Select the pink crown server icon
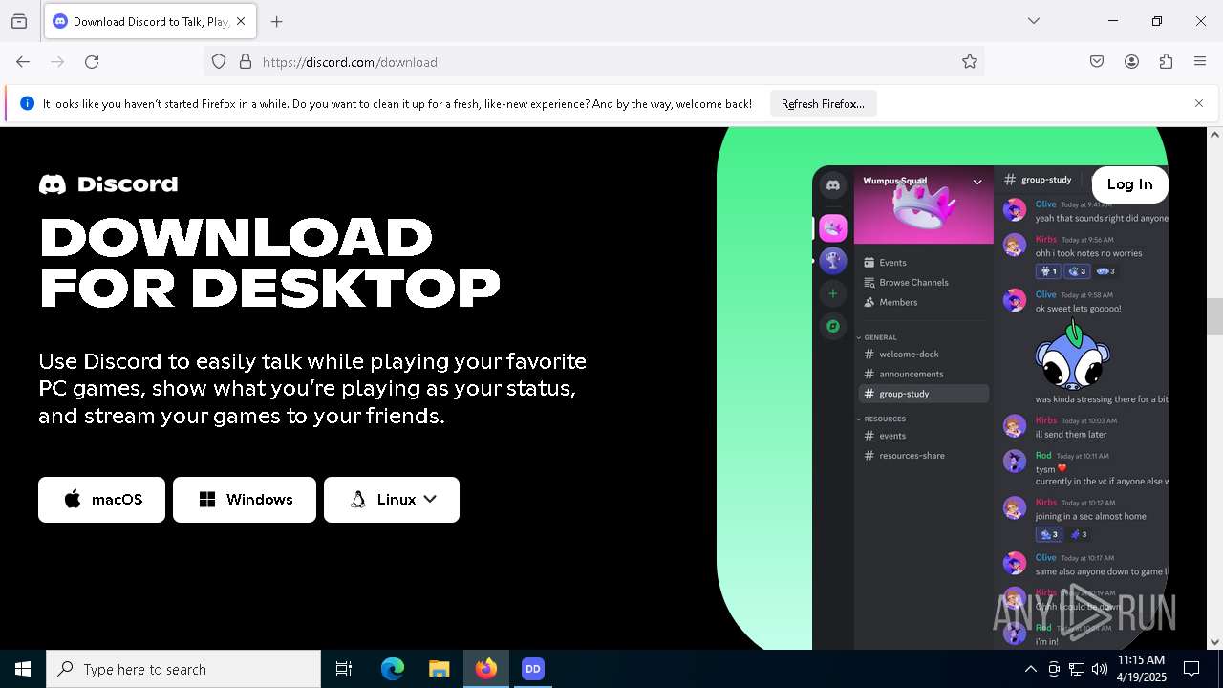This screenshot has height=688, width=1223. tap(833, 228)
